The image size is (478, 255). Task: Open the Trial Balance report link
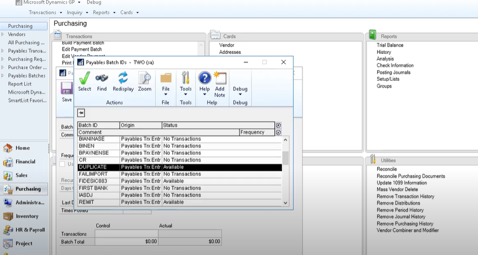pos(390,45)
